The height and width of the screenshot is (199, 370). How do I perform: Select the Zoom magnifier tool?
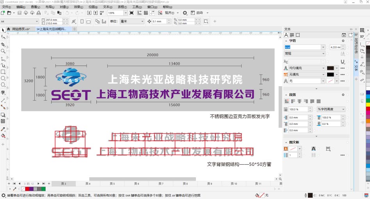tap(3, 51)
